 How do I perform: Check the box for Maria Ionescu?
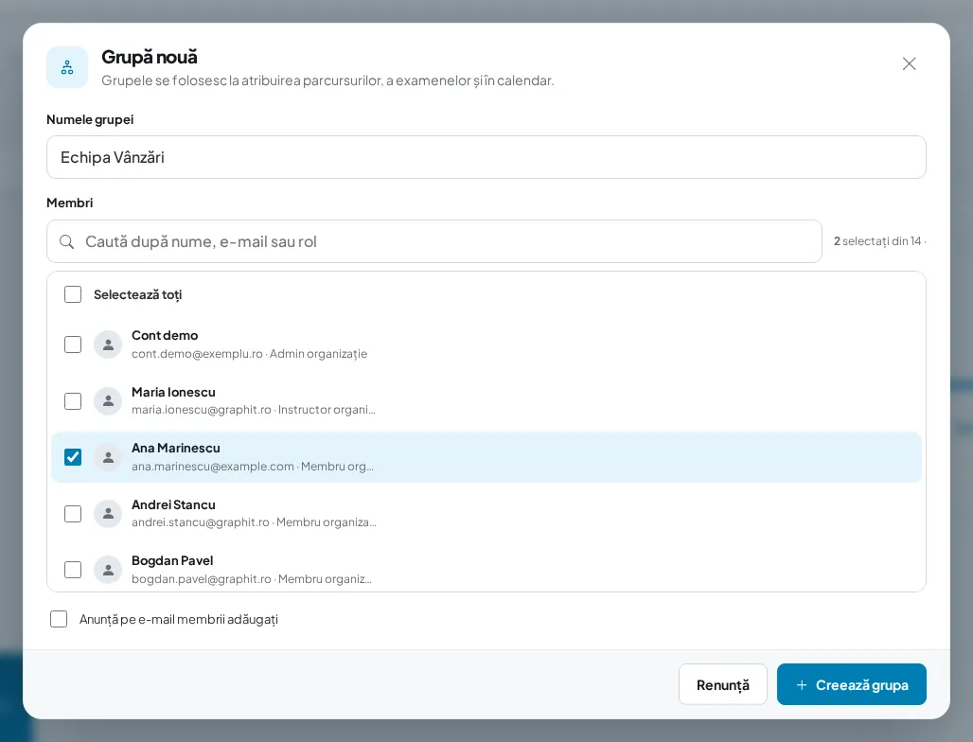coord(73,400)
